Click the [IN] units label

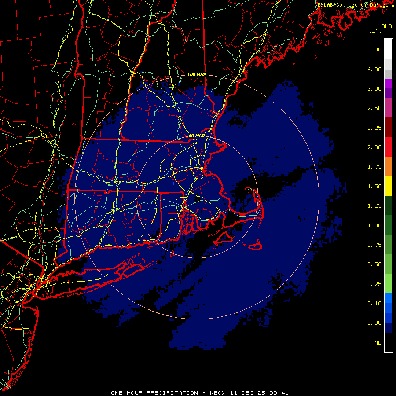point(376,30)
